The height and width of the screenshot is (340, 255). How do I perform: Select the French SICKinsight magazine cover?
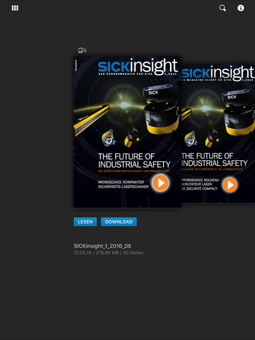click(x=218, y=133)
